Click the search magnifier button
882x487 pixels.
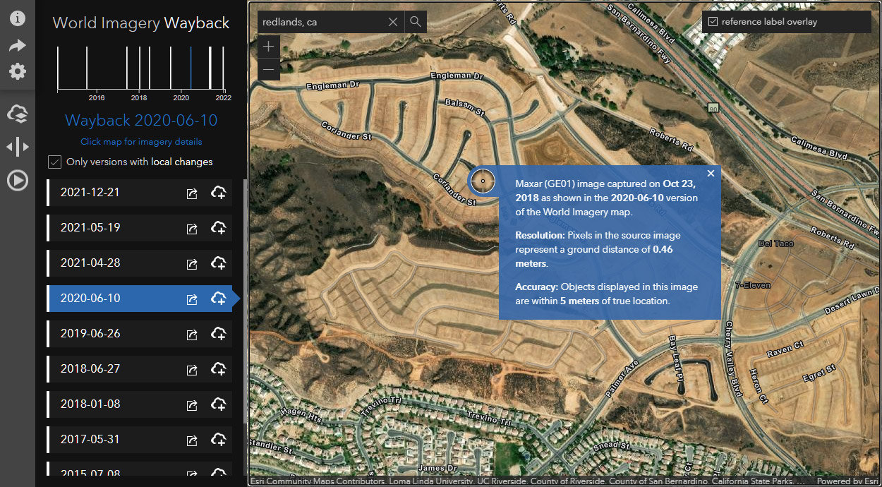pyautogui.click(x=416, y=22)
